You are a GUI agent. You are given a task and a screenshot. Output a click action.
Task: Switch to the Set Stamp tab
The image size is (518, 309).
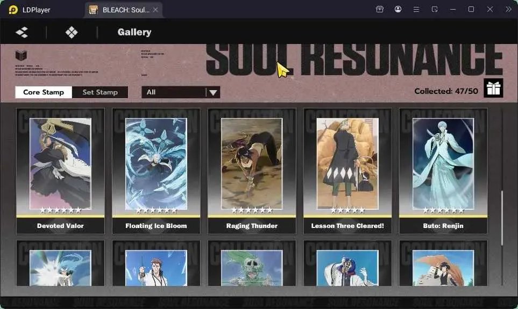click(100, 92)
